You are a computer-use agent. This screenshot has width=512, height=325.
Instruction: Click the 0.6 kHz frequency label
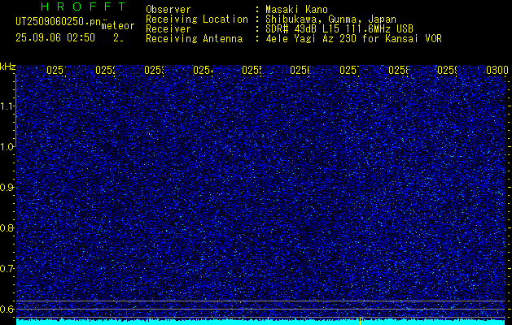(x=7, y=309)
